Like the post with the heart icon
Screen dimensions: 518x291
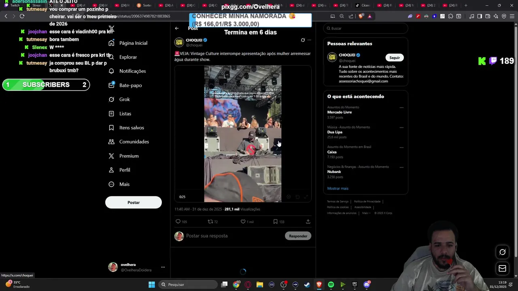pos(243,221)
